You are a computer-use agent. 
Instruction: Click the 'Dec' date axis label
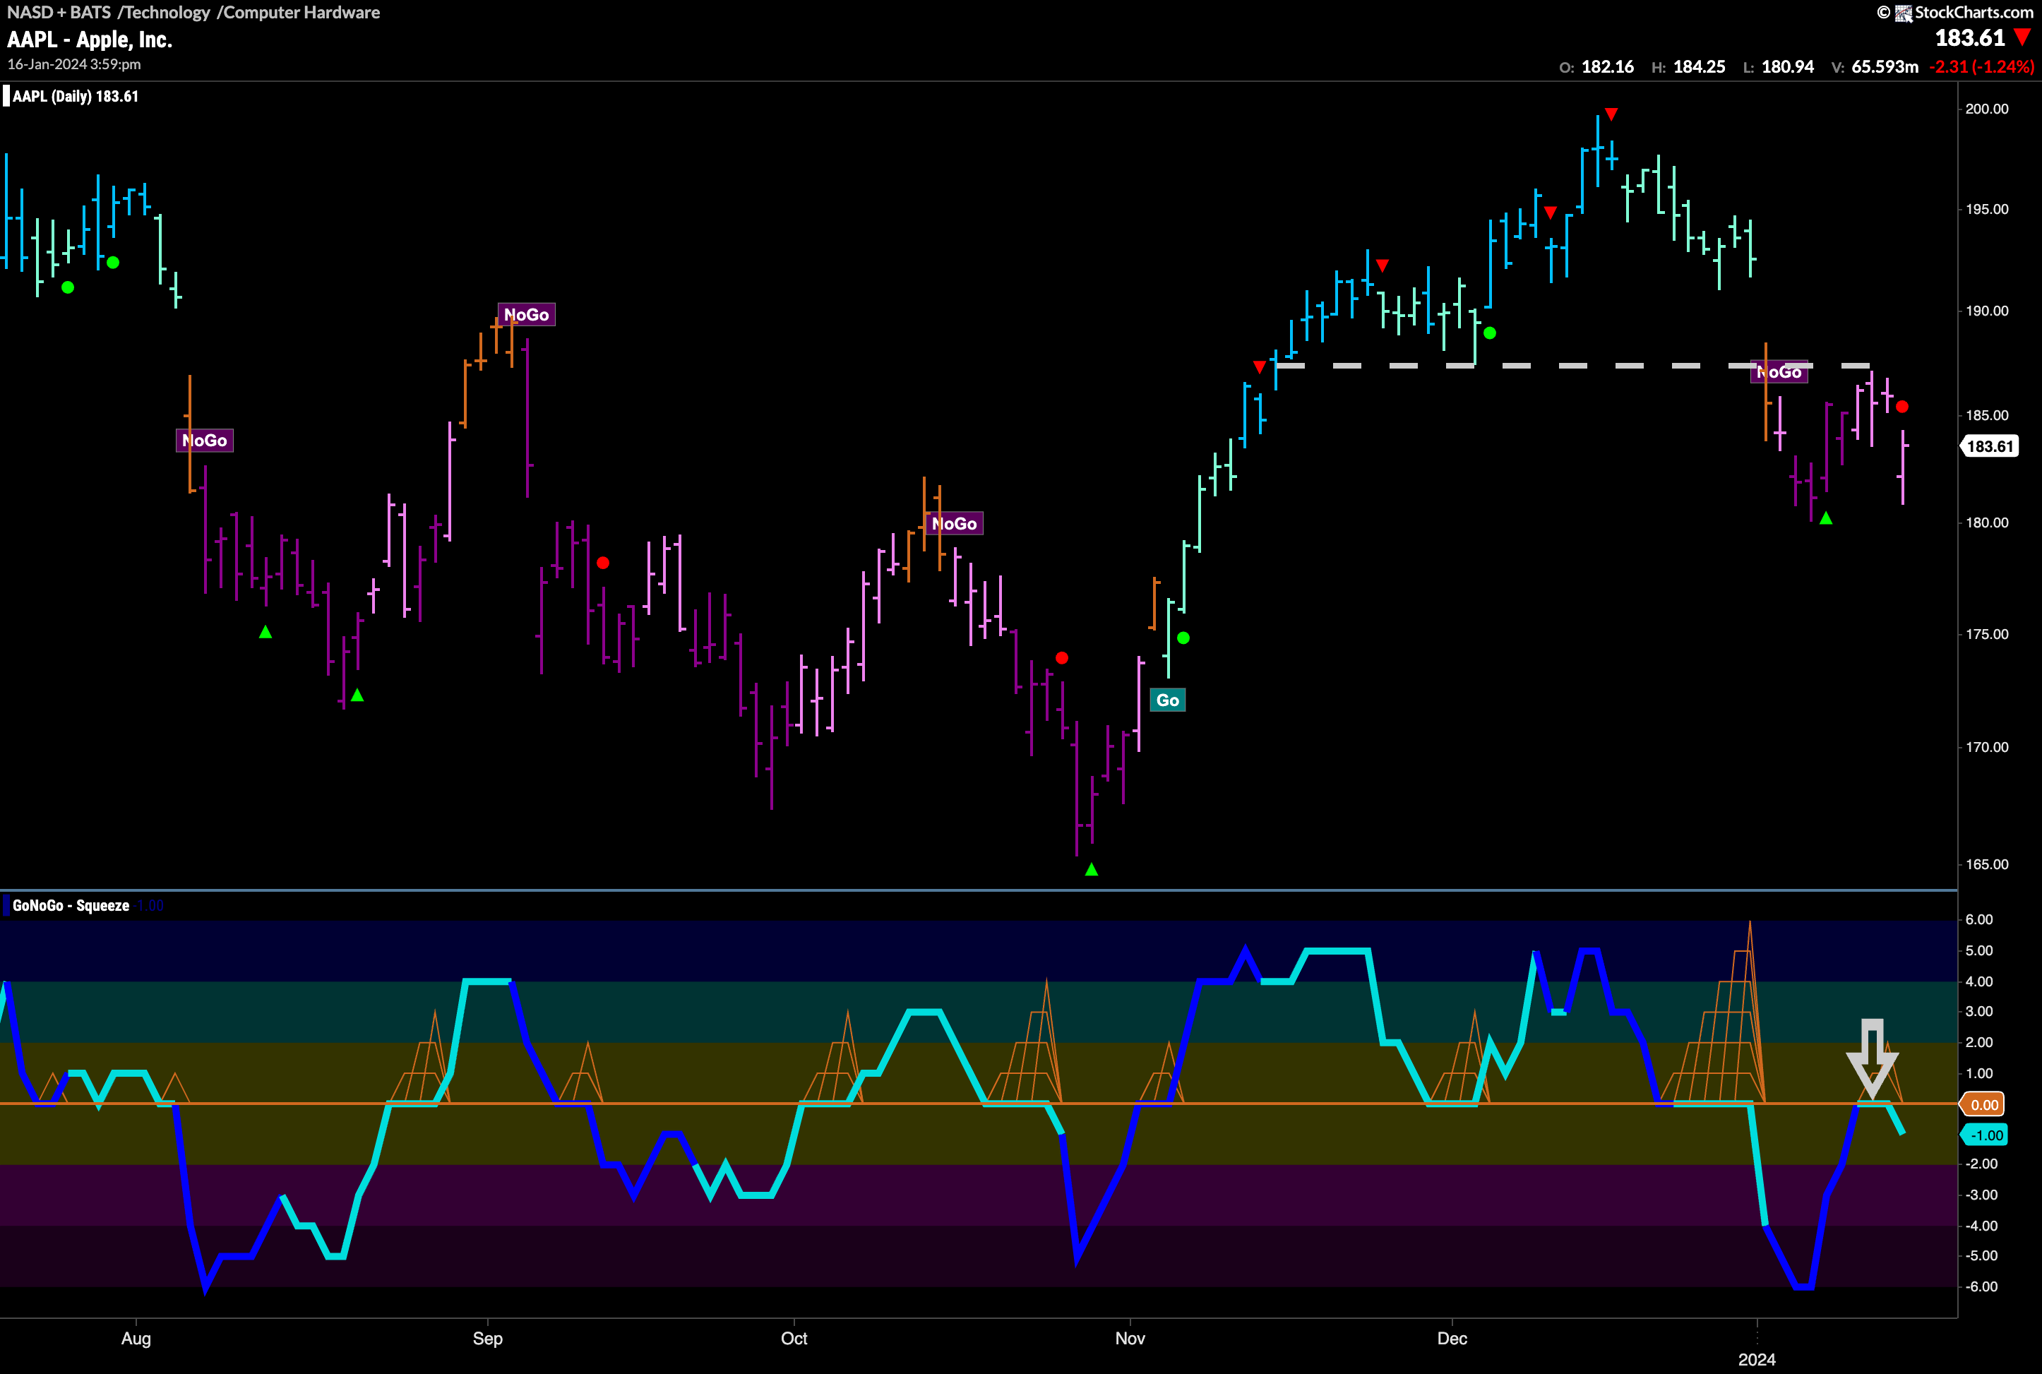(x=1452, y=1338)
